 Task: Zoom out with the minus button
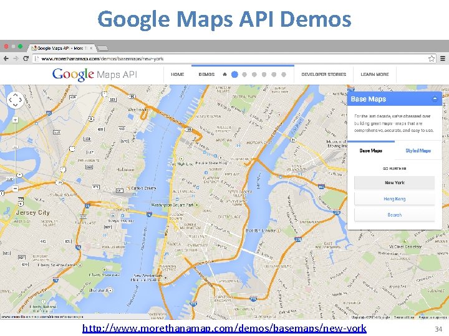(15, 189)
